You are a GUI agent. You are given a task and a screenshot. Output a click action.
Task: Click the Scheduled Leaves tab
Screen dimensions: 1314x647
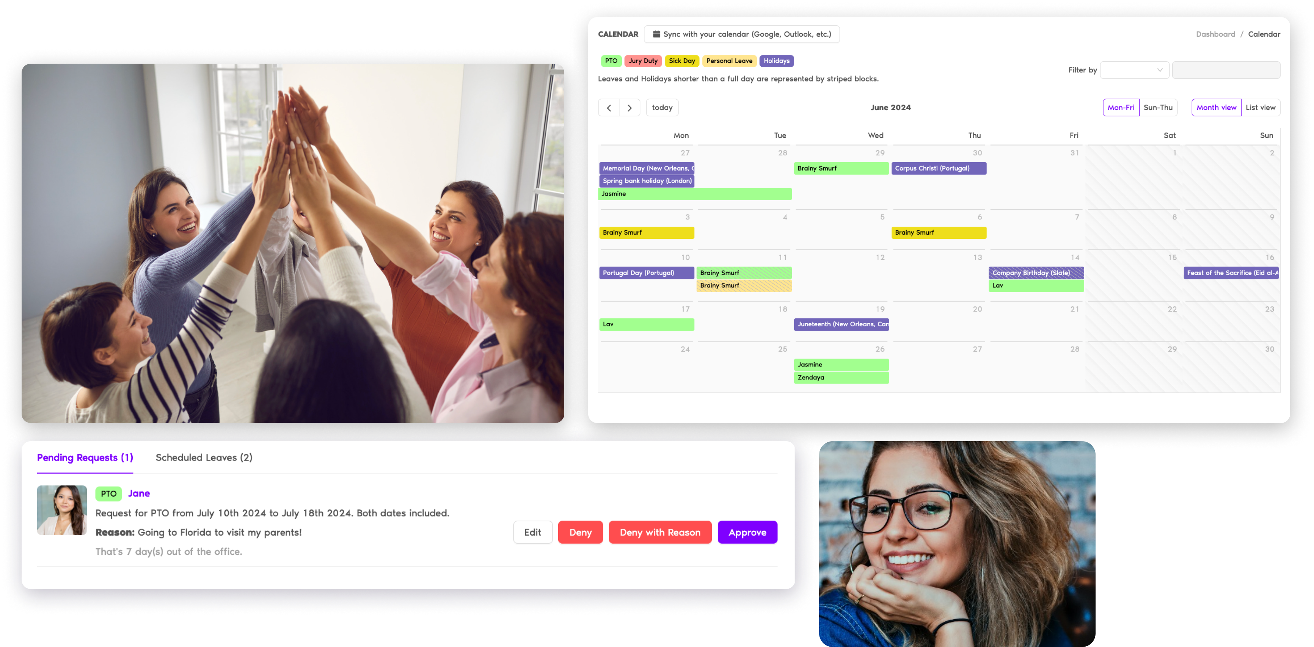(204, 457)
